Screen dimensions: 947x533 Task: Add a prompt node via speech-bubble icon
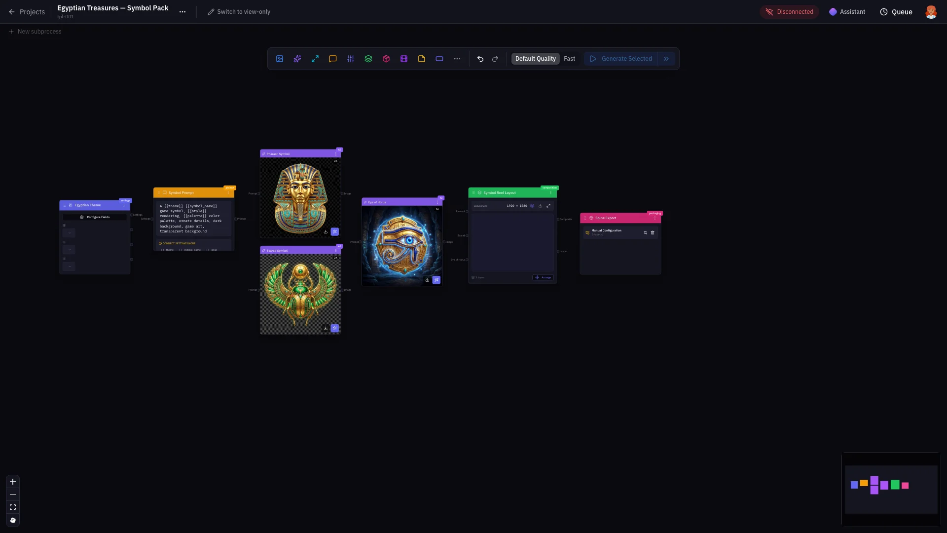[x=333, y=59]
